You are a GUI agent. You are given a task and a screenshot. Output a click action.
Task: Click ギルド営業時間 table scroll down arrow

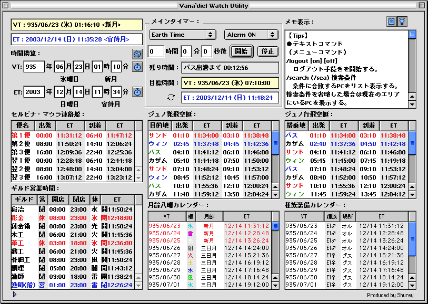tap(138, 285)
